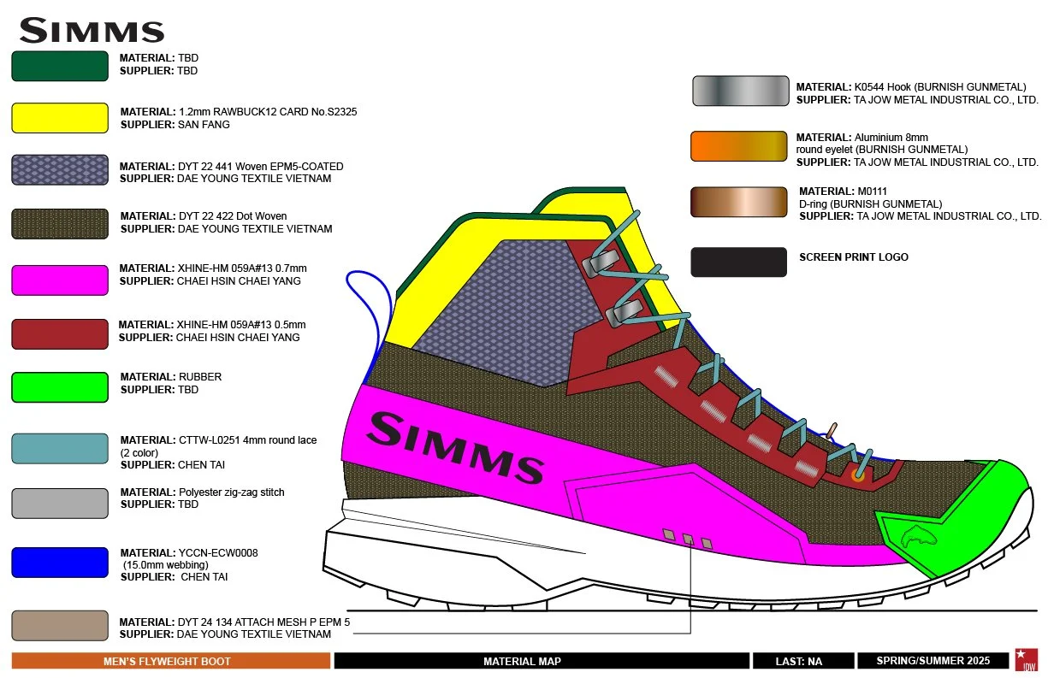The image size is (1048, 678).
Task: Click 'DYT 22 441 Woven EPM5-COATED' text
Action: click(260, 167)
